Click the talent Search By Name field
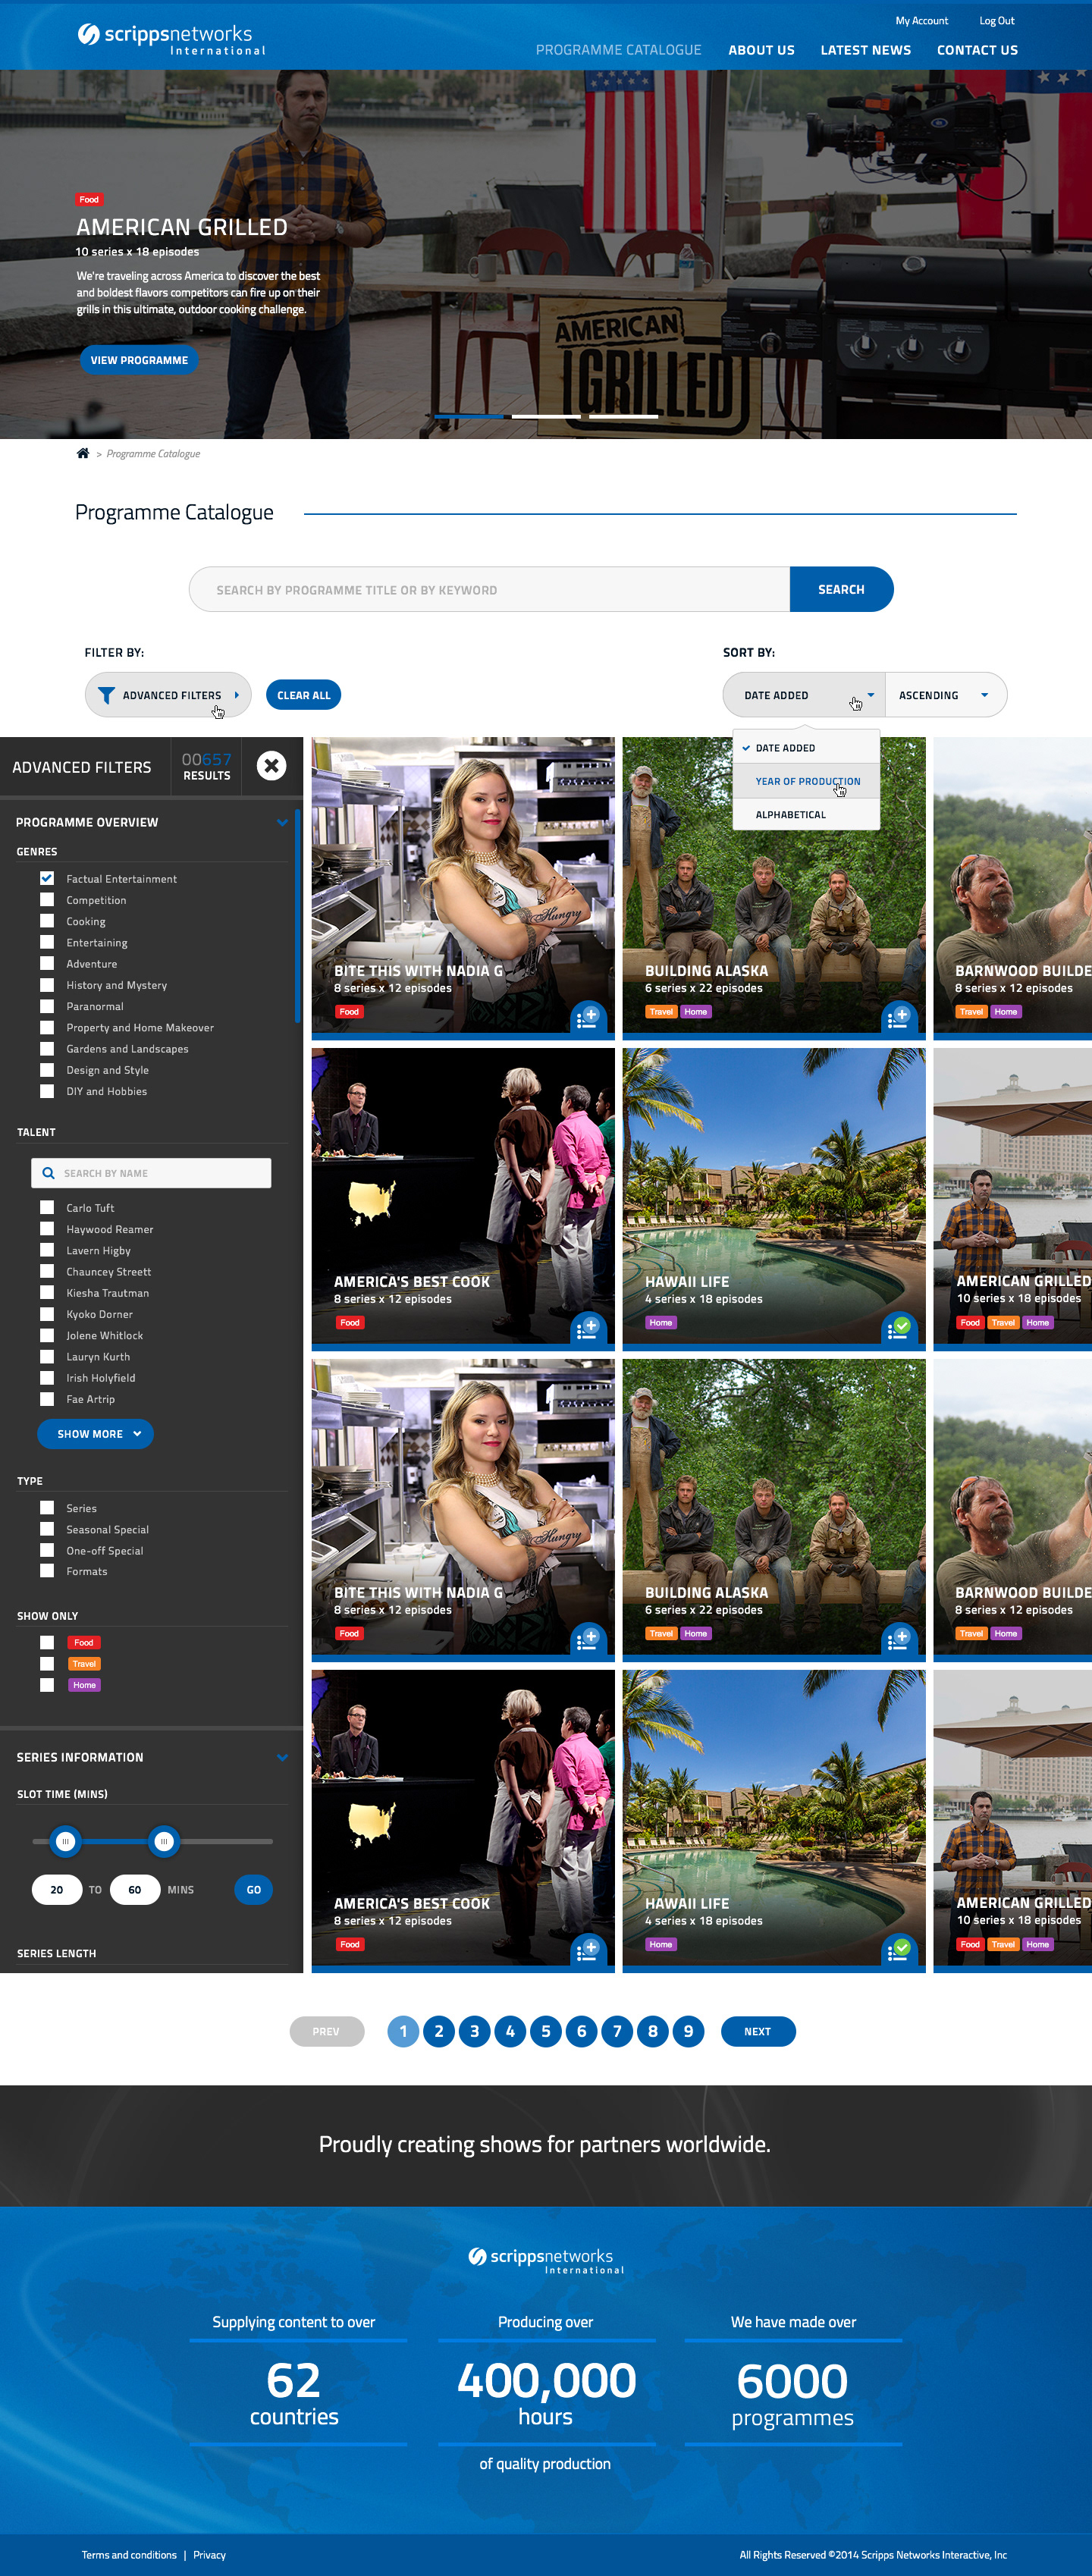 tap(151, 1173)
